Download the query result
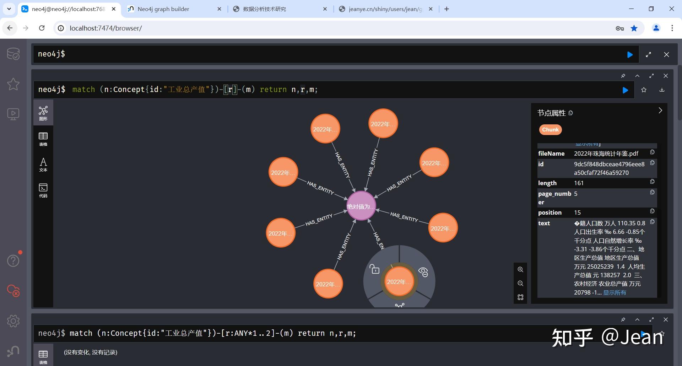This screenshot has height=366, width=682. (x=662, y=90)
